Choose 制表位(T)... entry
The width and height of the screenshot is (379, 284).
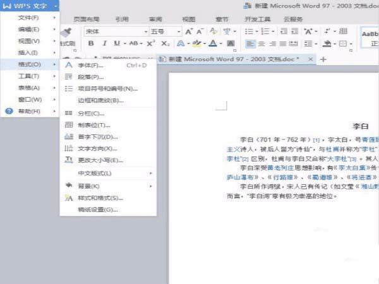click(108, 125)
